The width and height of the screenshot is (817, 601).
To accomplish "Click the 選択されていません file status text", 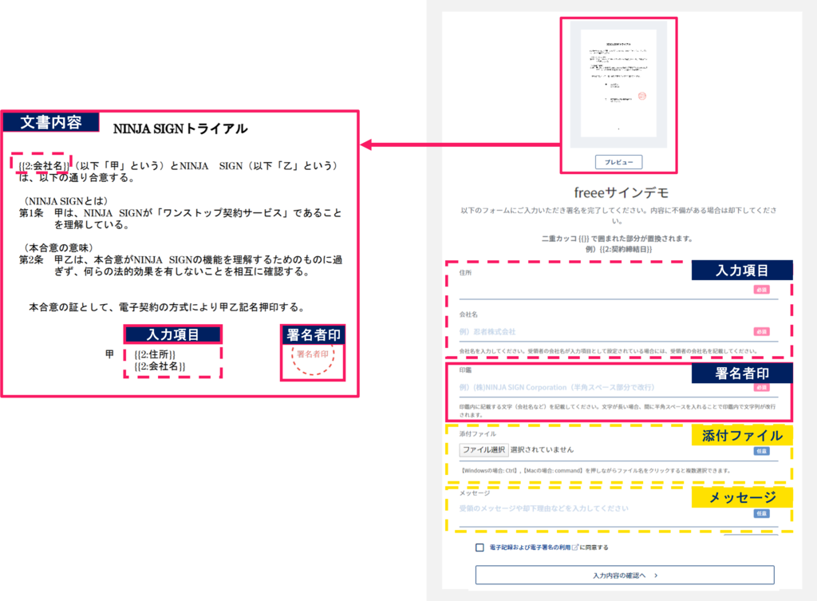I will point(542,450).
